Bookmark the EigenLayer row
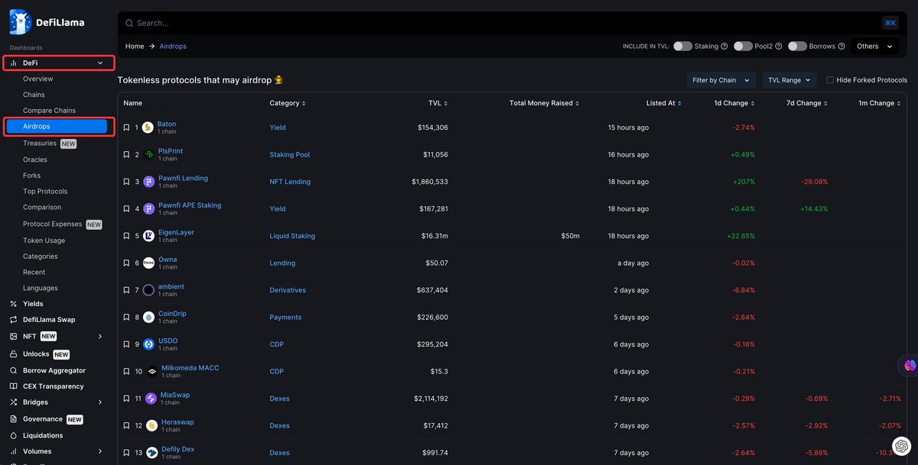The height and width of the screenshot is (465, 918). point(126,236)
